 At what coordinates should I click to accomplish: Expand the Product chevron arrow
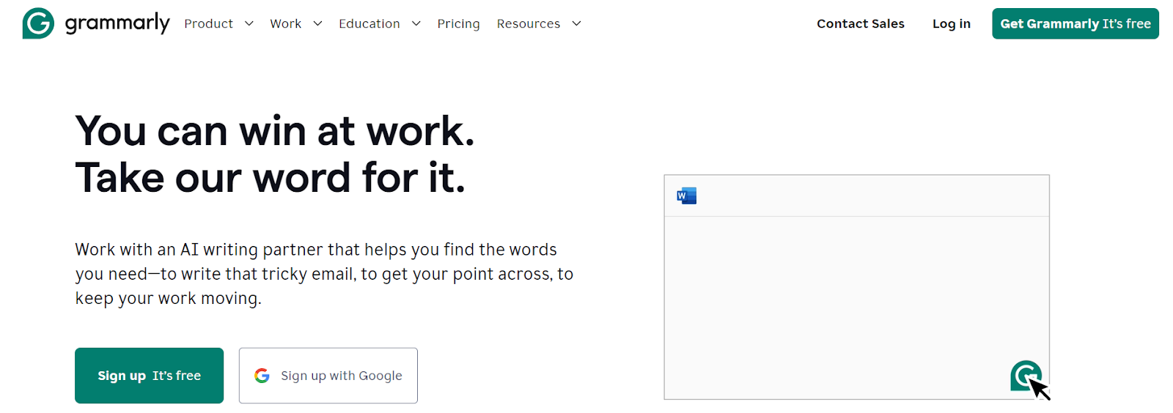249,23
